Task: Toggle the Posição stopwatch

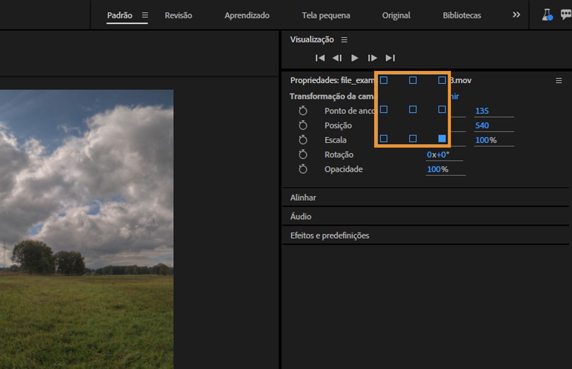Action: pyautogui.click(x=303, y=125)
